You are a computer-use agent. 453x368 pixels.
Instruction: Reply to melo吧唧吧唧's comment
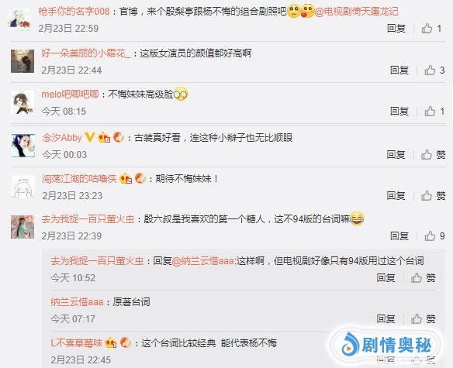(399, 112)
